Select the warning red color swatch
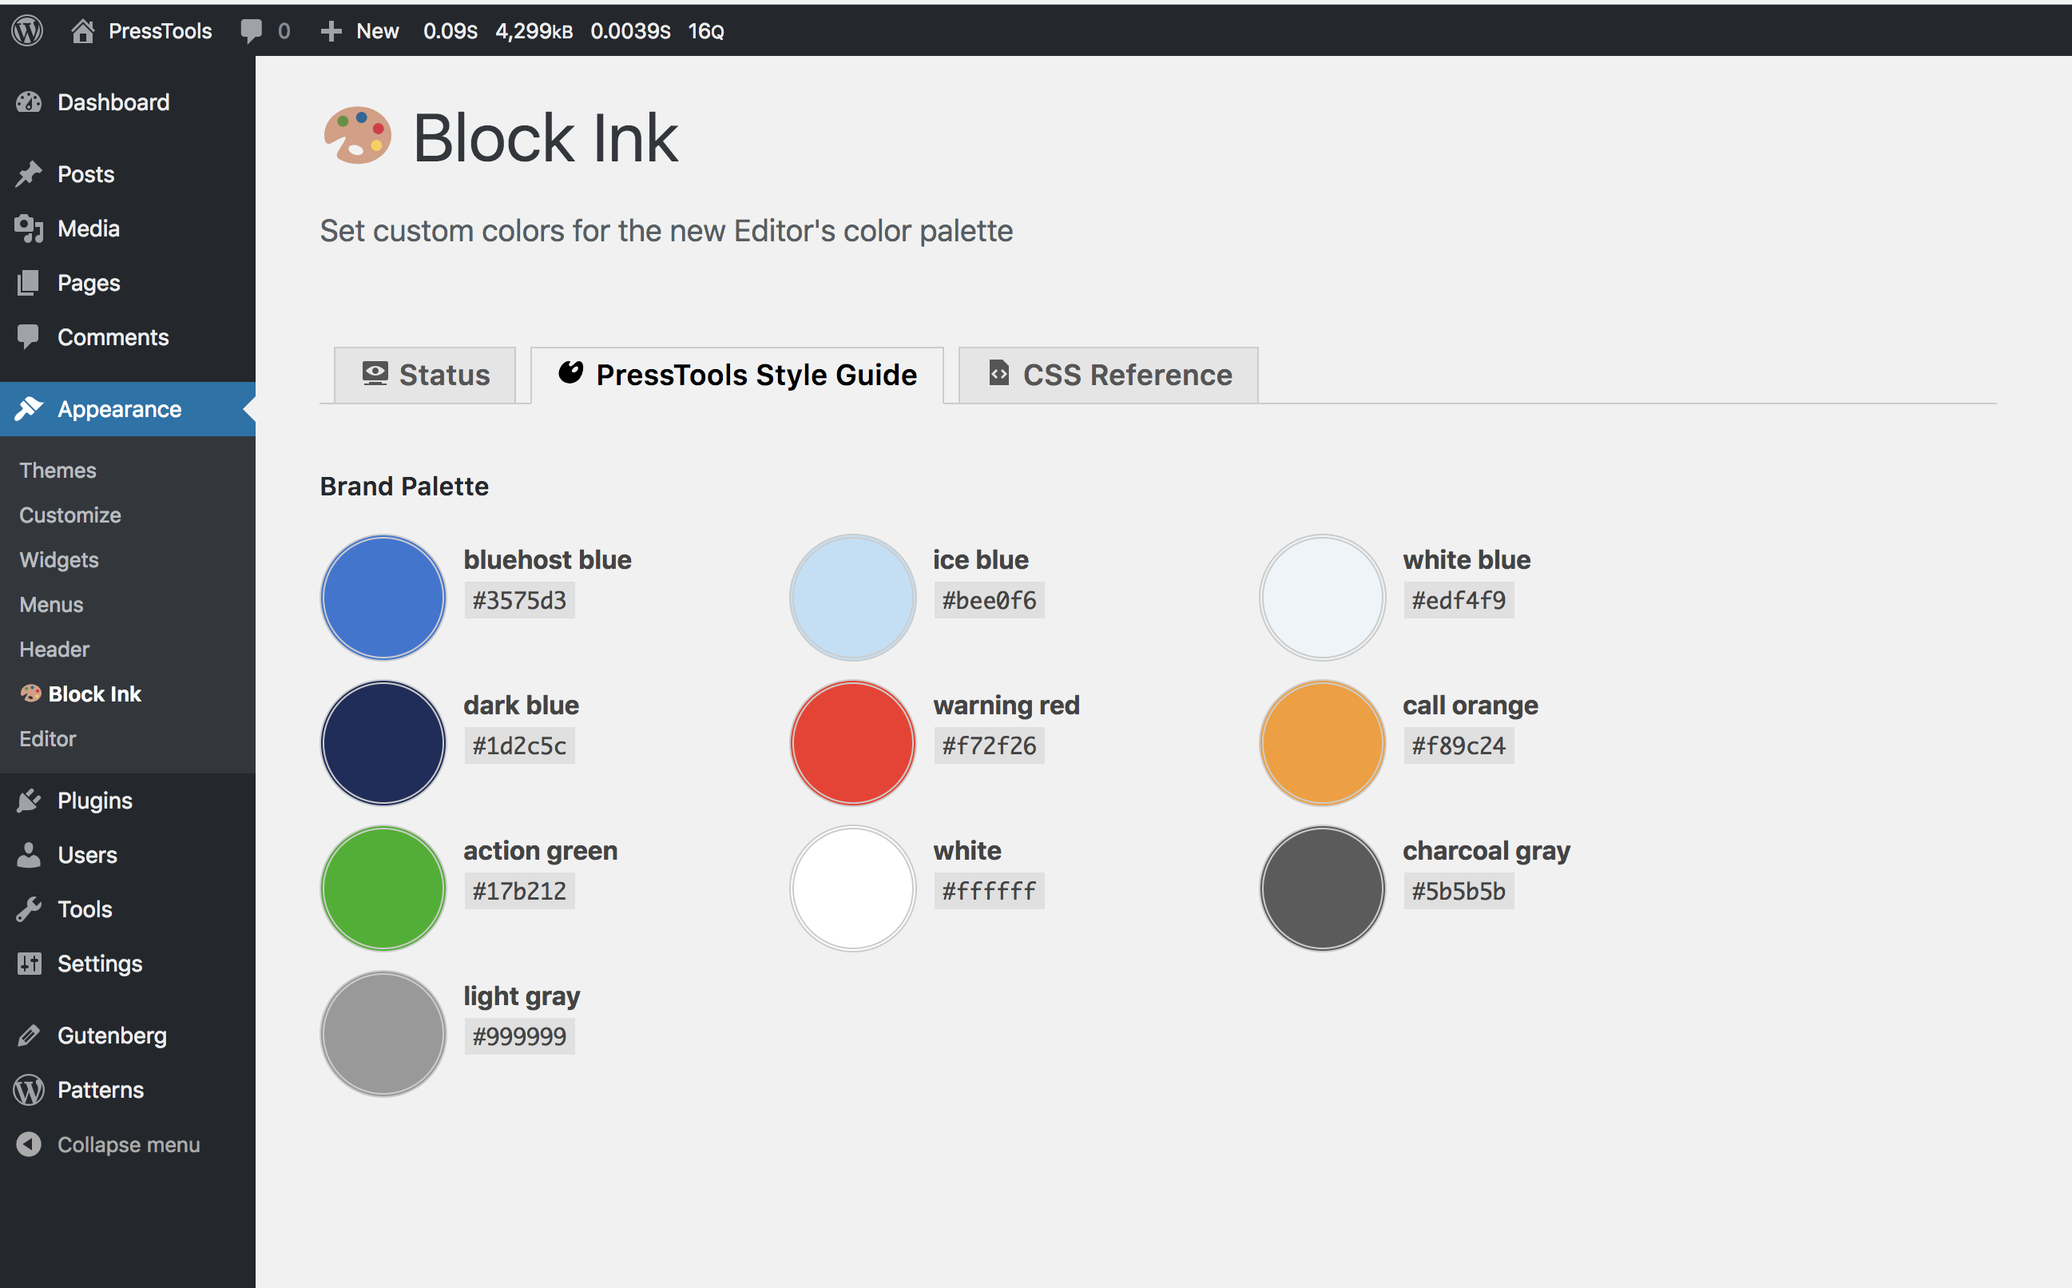 point(852,743)
